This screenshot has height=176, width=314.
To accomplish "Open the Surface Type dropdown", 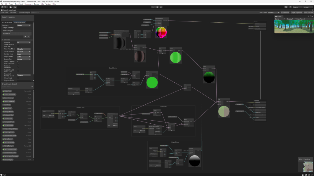I will (x=24, y=51).
